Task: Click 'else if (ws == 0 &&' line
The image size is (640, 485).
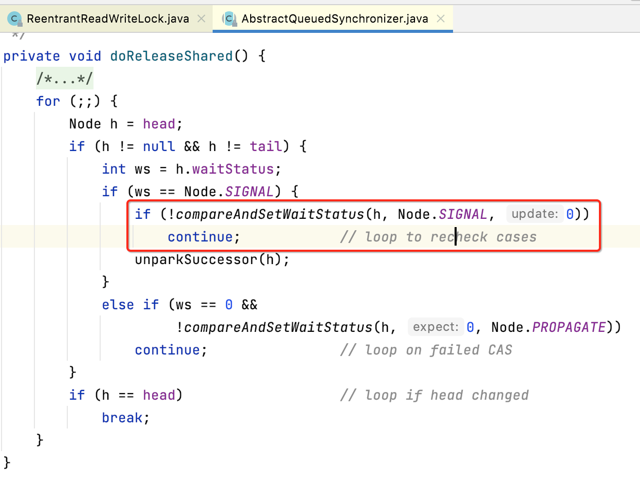Action: [x=180, y=305]
